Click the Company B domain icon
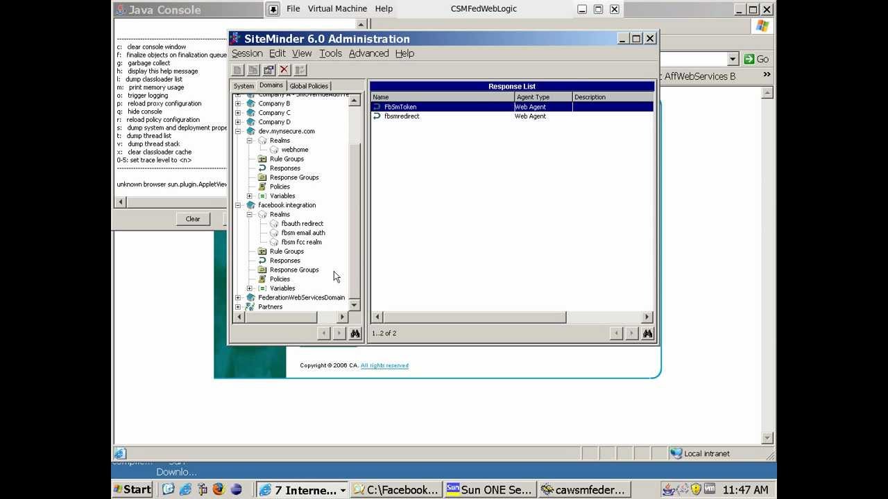The image size is (888, 499). click(250, 103)
